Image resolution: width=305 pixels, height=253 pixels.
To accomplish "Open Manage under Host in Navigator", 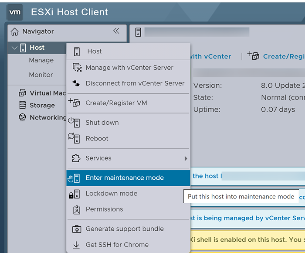I will coord(41,60).
